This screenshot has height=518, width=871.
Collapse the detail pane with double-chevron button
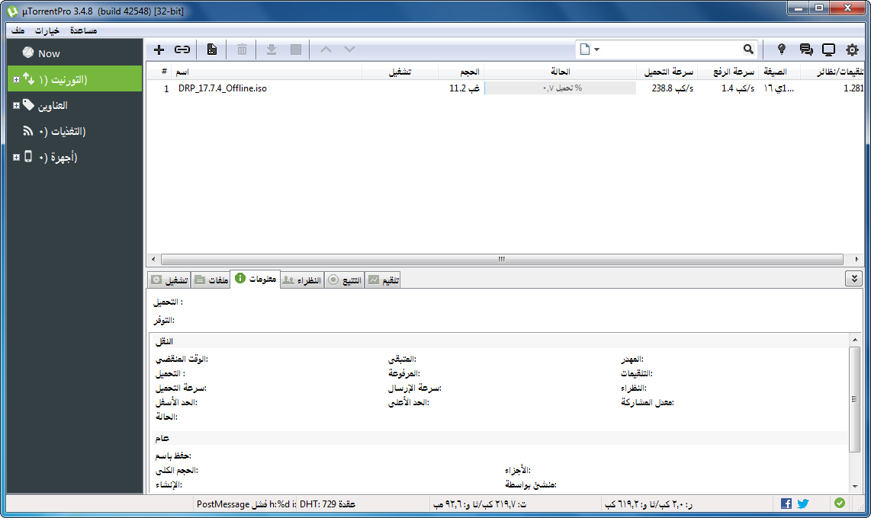pyautogui.click(x=853, y=279)
